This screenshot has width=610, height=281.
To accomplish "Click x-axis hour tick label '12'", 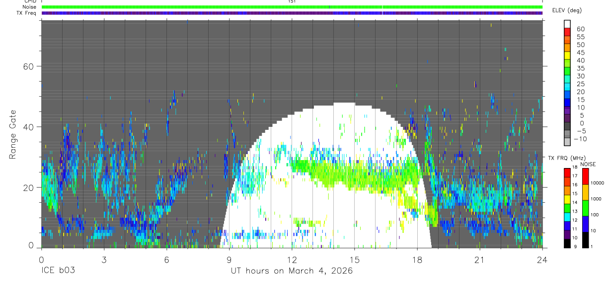I will [x=292, y=260].
